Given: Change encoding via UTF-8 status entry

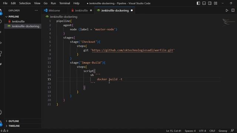Looking at the screenshot, I should tap(203, 131).
